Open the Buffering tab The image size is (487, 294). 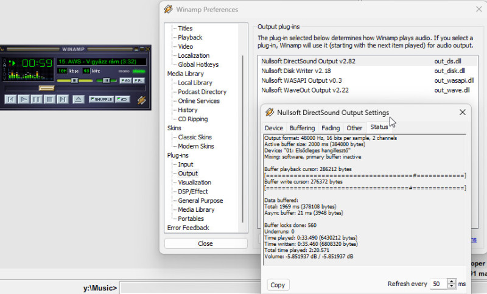[x=302, y=128]
